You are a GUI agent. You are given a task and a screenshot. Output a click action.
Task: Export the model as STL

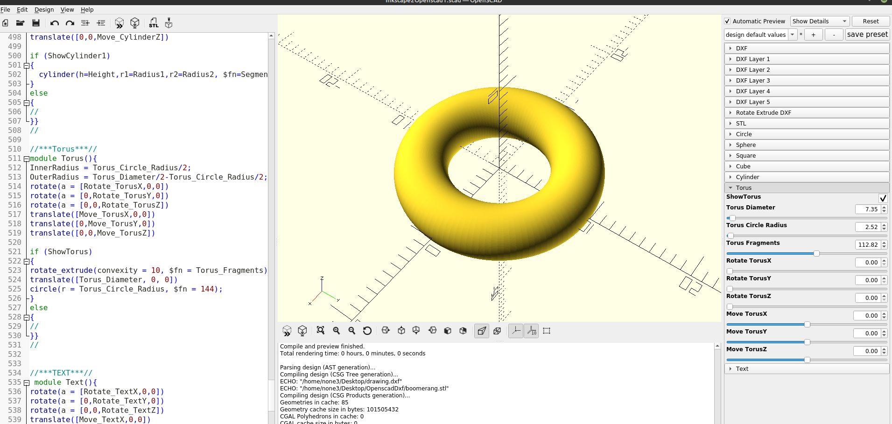154,23
